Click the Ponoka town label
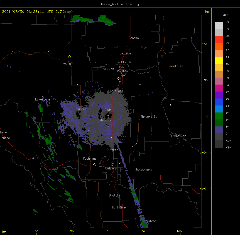The image size is (240, 235). [134, 38]
